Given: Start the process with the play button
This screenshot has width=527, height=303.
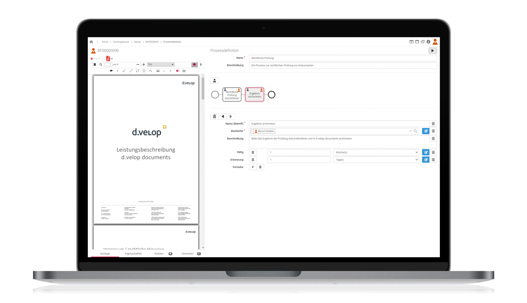Looking at the screenshot, I should [433, 50].
